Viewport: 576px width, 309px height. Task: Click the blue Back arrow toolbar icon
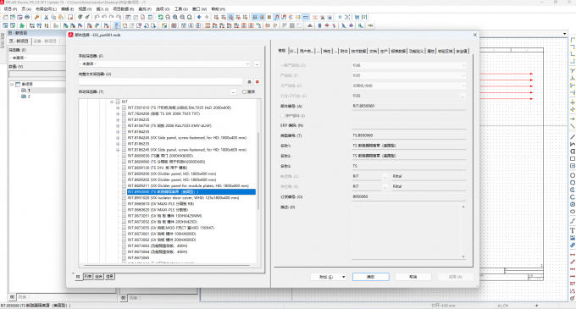[199, 17]
